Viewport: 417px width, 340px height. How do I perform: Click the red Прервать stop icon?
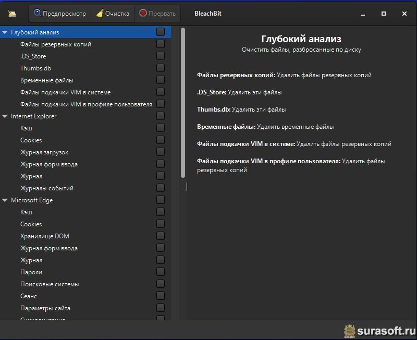tap(143, 14)
